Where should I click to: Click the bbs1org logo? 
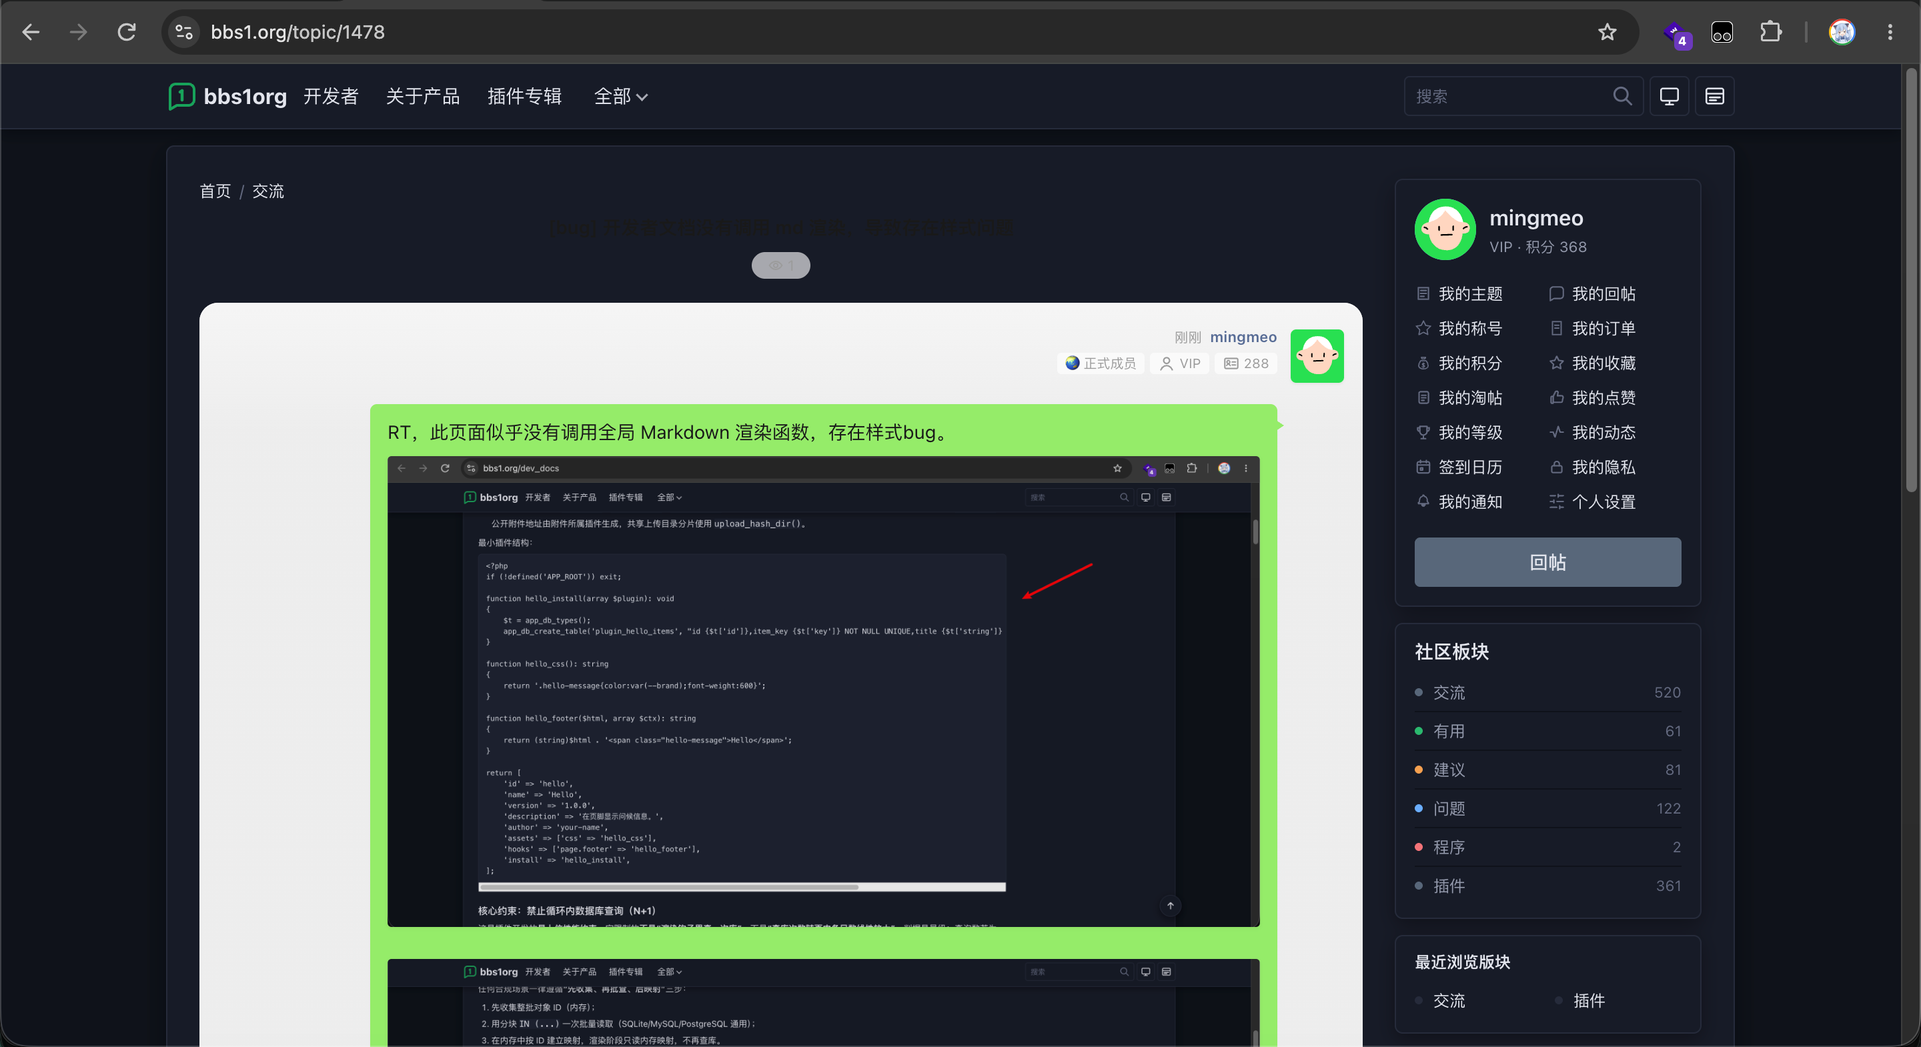pyautogui.click(x=228, y=96)
